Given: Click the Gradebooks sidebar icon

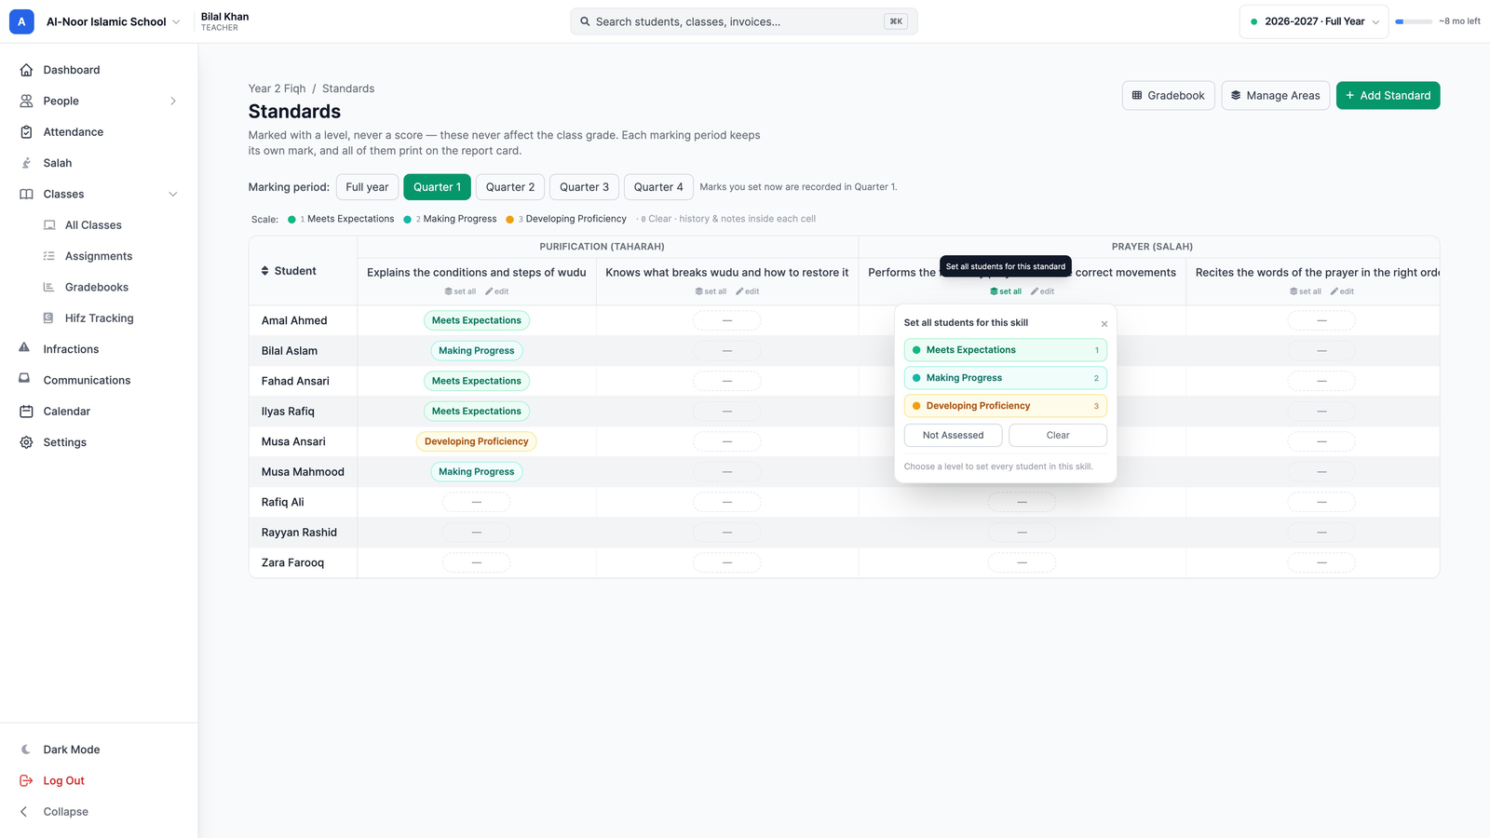Looking at the screenshot, I should (x=48, y=287).
